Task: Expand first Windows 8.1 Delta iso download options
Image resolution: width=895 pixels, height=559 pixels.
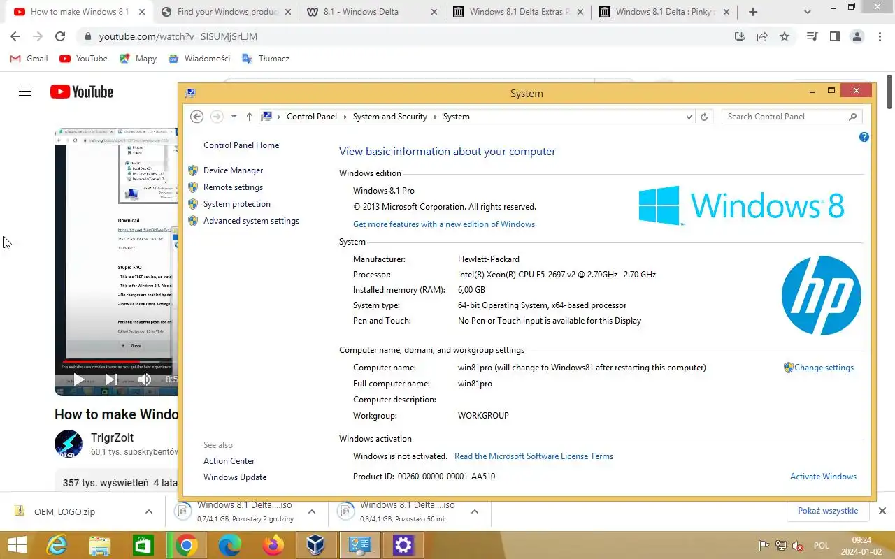Action: tap(312, 511)
